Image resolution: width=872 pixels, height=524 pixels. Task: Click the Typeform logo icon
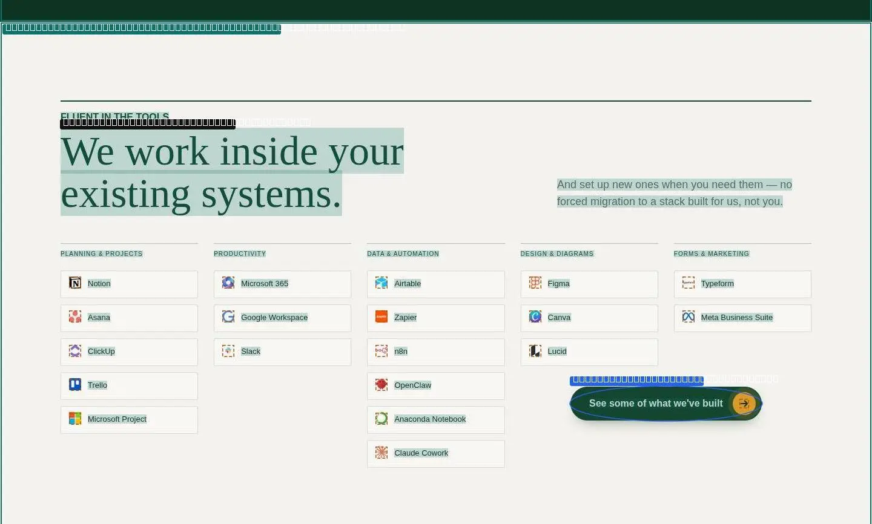tap(689, 283)
